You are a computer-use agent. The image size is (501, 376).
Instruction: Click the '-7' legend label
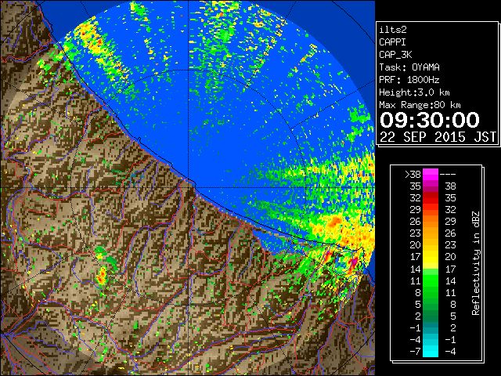pyautogui.click(x=415, y=351)
